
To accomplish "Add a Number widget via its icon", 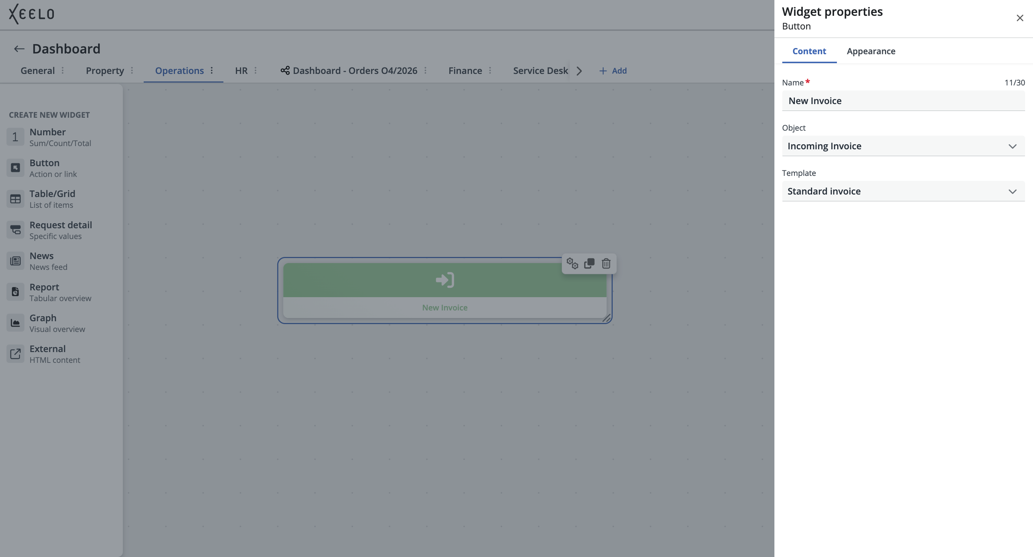I will click(x=15, y=137).
